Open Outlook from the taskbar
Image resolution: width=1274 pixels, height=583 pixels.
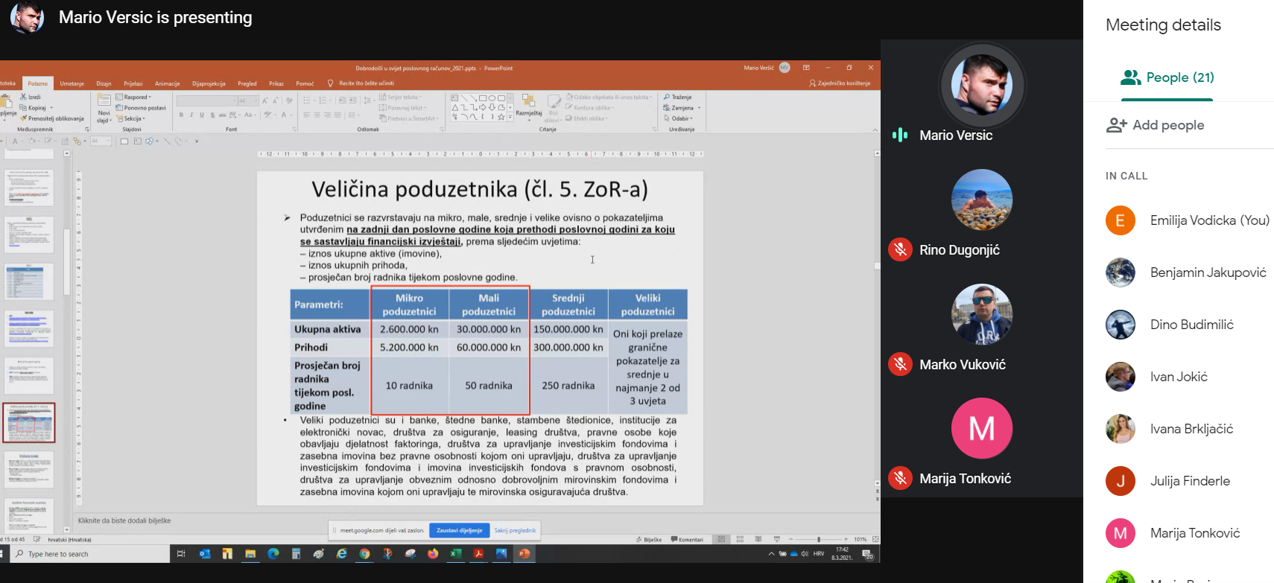205,554
